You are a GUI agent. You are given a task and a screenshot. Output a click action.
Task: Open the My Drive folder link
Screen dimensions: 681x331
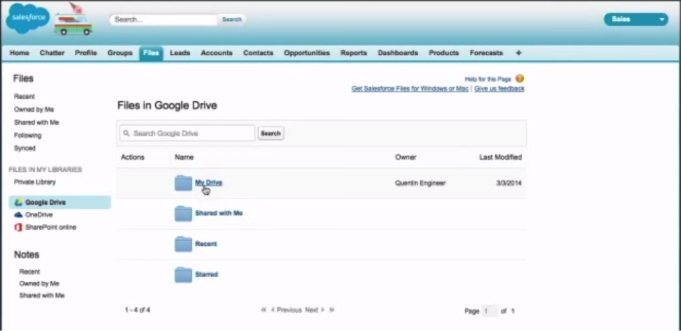pos(208,182)
